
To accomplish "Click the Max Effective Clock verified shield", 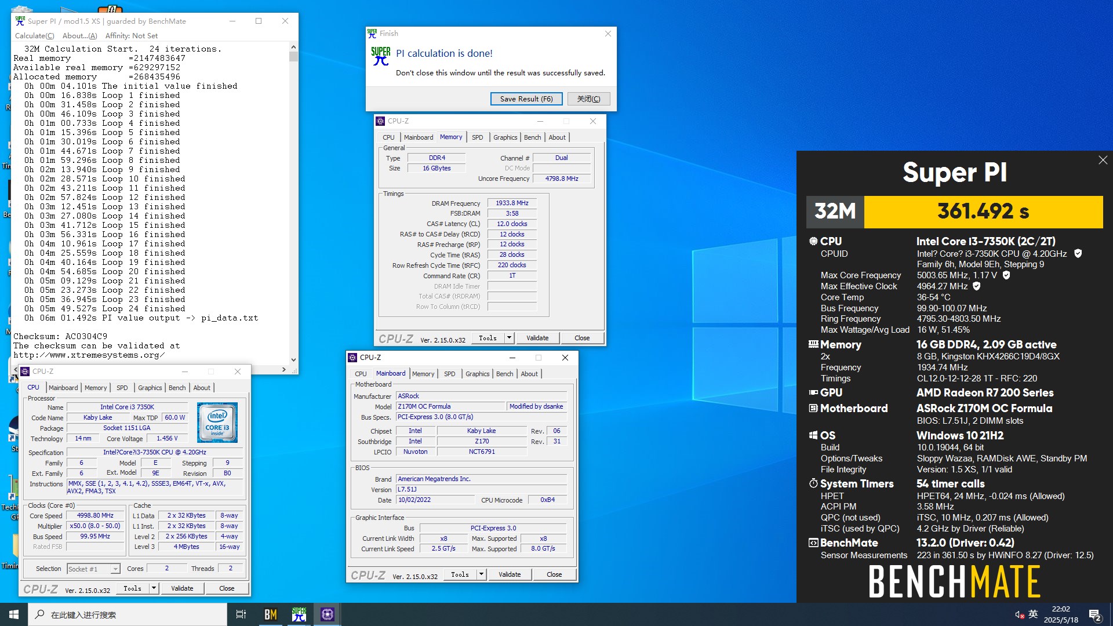I will (x=976, y=286).
